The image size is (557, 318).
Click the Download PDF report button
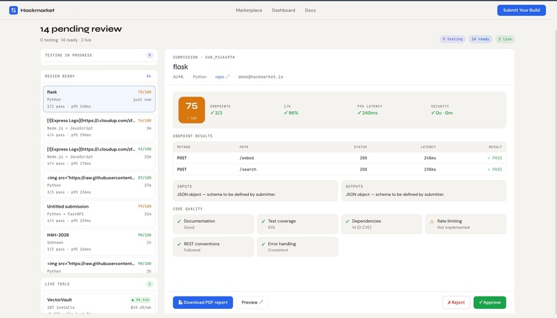coord(203,302)
